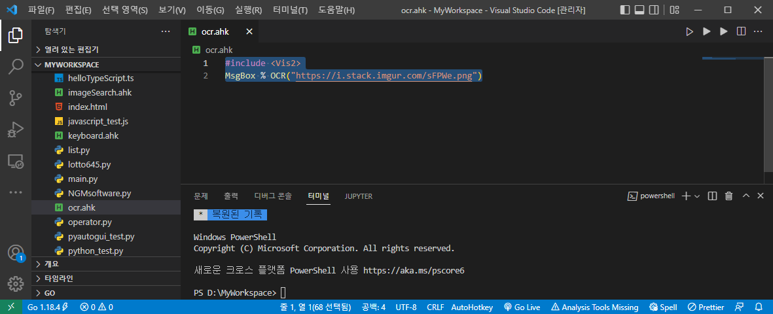Click Analysis Tools Missing warning

[x=594, y=307]
